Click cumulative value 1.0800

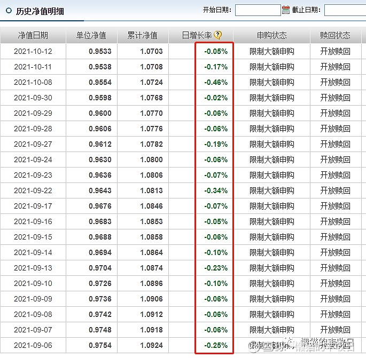151,160
